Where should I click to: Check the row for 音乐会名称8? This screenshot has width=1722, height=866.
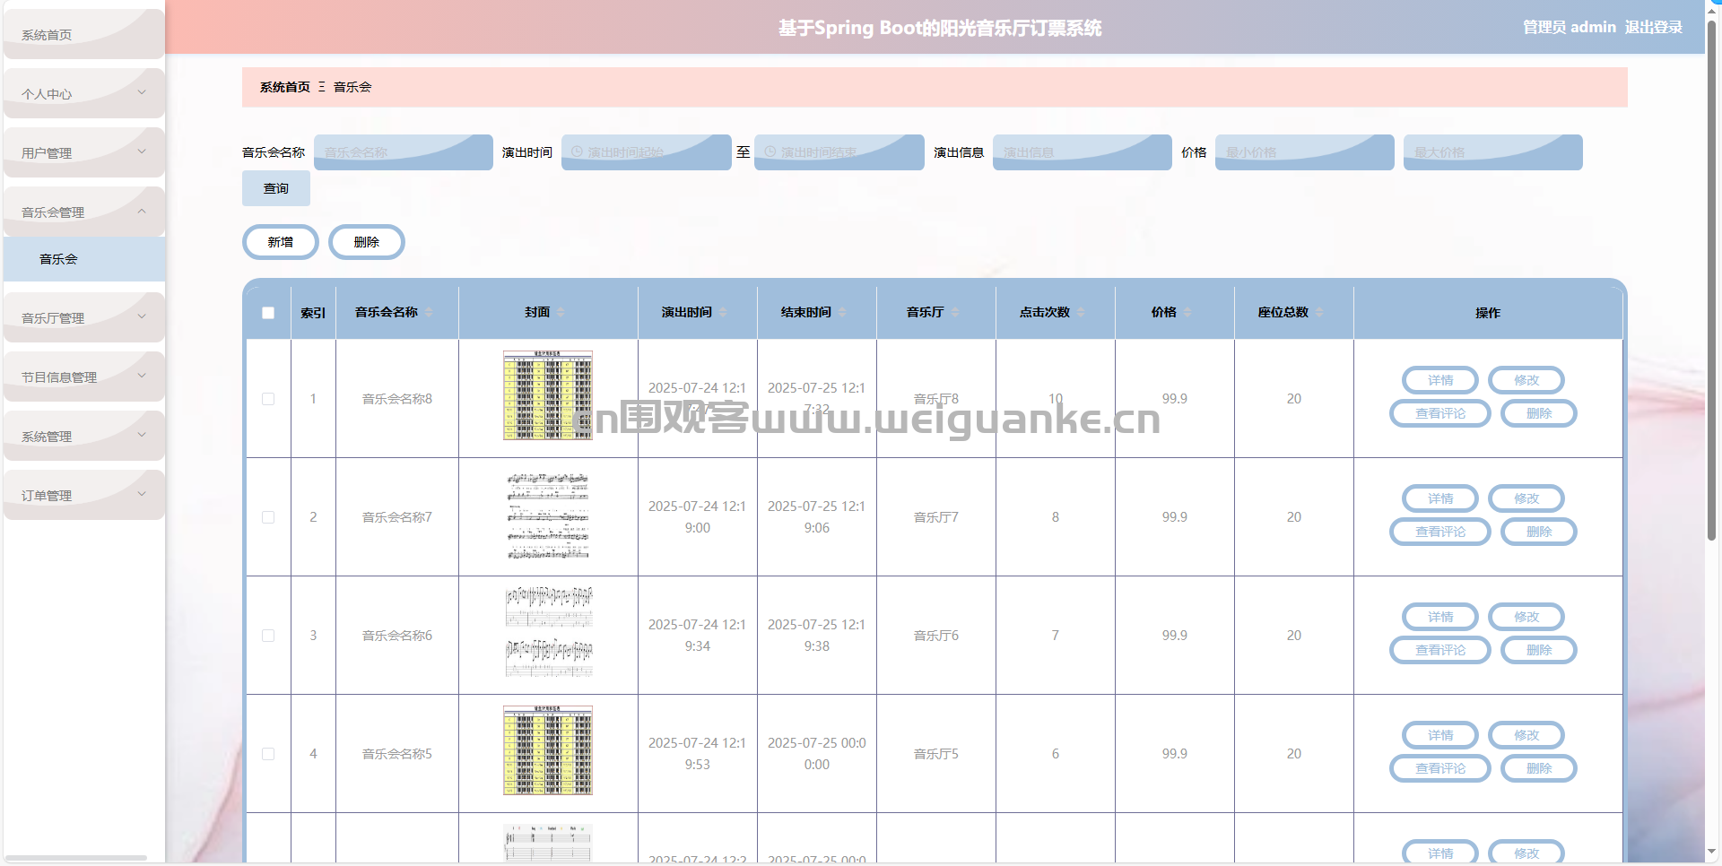pos(268,399)
